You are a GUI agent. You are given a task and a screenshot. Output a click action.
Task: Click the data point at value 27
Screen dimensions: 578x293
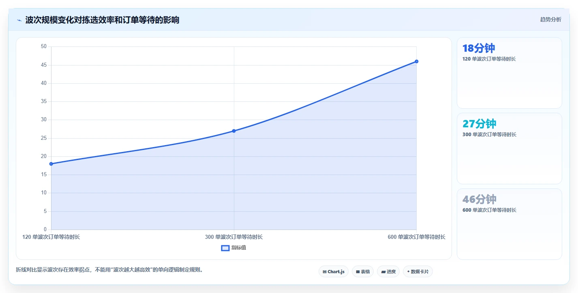coord(234,131)
